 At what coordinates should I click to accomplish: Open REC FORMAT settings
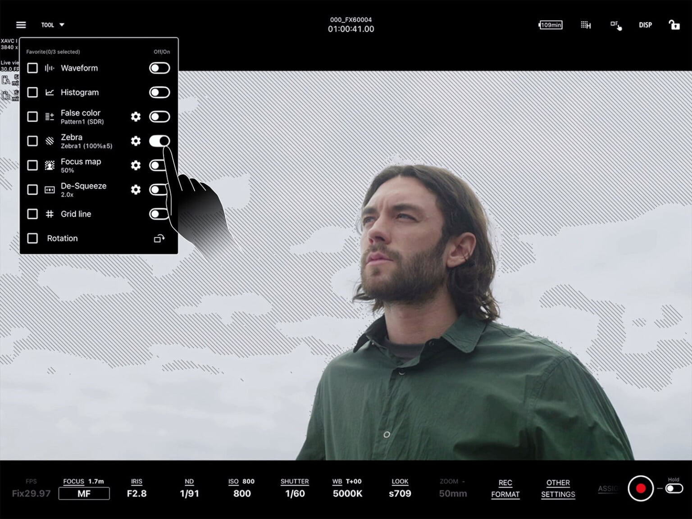[x=505, y=488]
